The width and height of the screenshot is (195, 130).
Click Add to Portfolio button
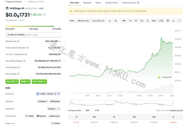point(33,35)
